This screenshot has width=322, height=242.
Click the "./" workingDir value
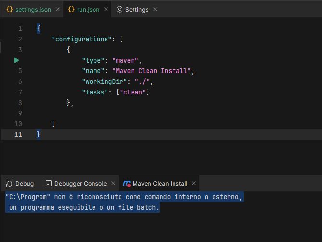coord(142,81)
